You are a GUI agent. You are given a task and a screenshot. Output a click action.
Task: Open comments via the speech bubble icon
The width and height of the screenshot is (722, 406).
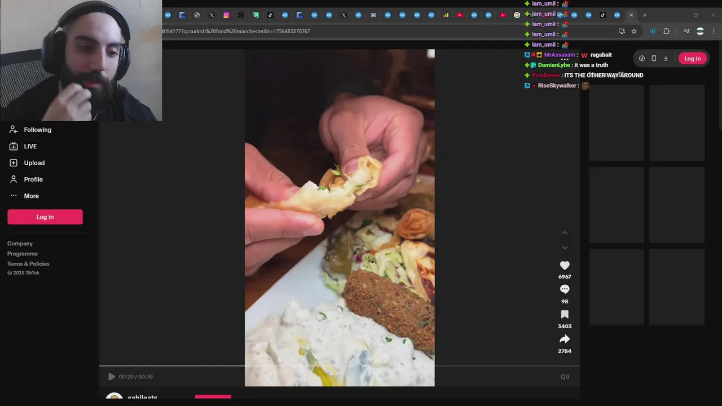tap(565, 289)
